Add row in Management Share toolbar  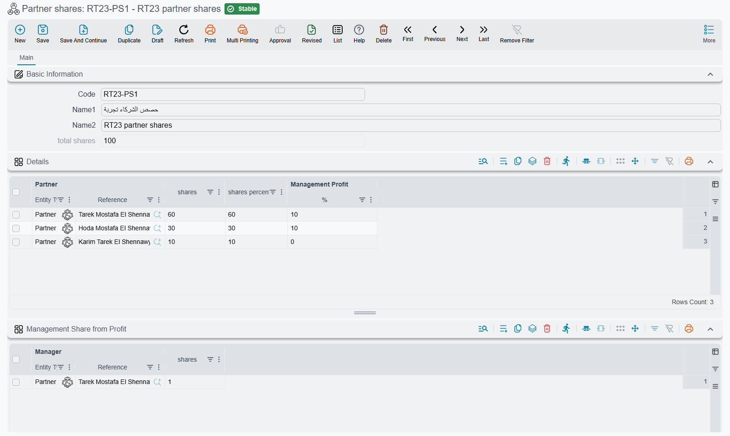click(x=503, y=328)
